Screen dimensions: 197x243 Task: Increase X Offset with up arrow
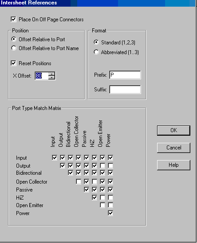51,74
